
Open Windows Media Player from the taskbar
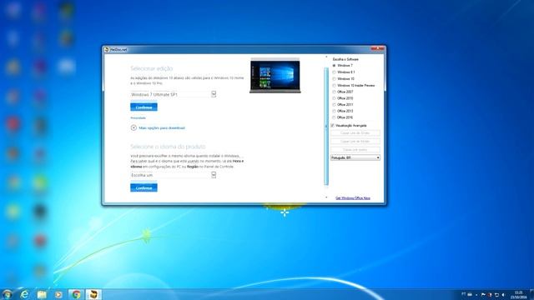tap(58, 294)
